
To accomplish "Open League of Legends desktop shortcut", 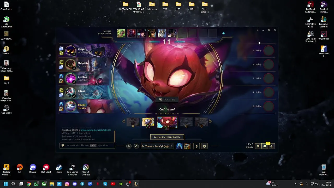I will [x=324, y=22].
